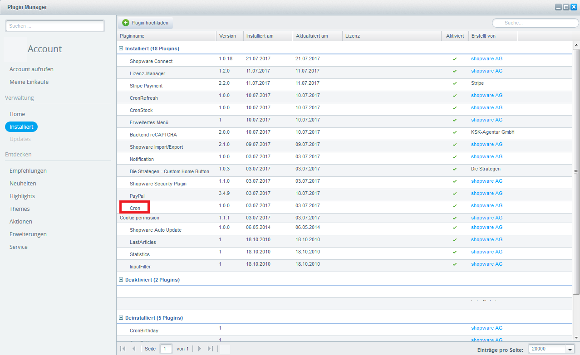Select the Shopware Security Plugin name

[x=158, y=184]
